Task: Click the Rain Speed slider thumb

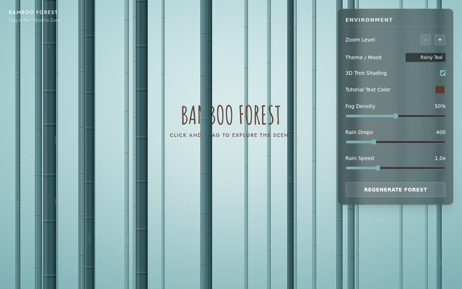Action: click(x=378, y=168)
